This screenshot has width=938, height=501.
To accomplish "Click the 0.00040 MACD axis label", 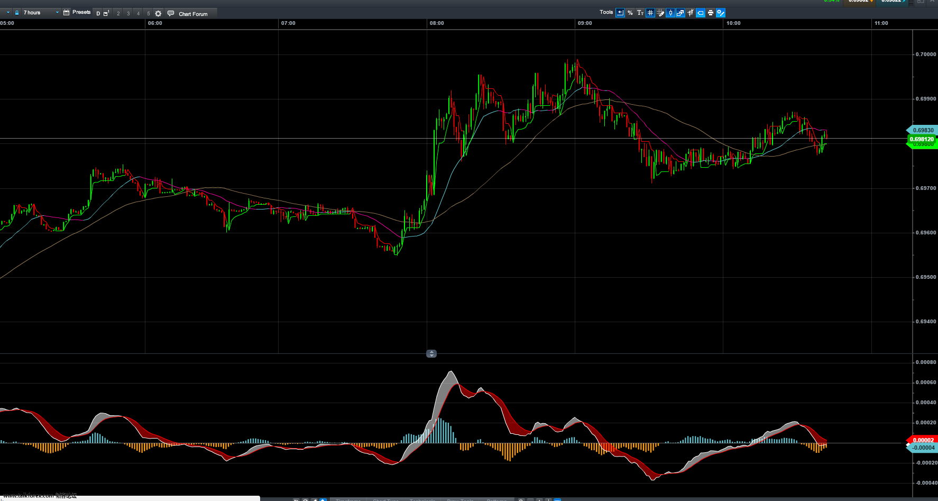I will [x=926, y=403].
